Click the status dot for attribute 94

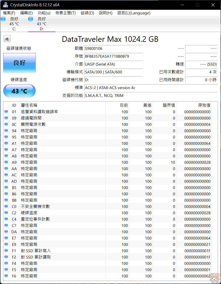(x=6, y=130)
